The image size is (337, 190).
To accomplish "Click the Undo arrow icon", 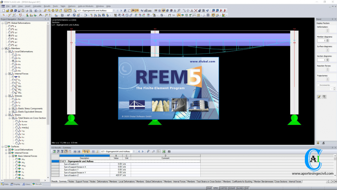I will pyautogui.click(x=36, y=10).
